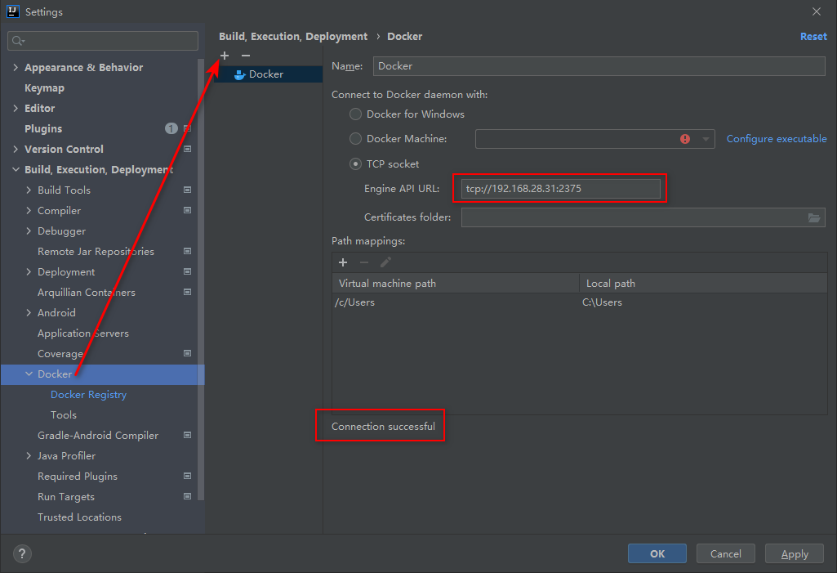The height and width of the screenshot is (573, 837).
Task: Open Plugins settings page
Action: (43, 129)
